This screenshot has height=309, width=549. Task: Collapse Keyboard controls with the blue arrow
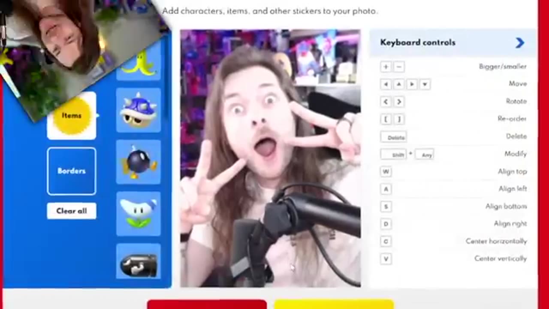pos(520,42)
